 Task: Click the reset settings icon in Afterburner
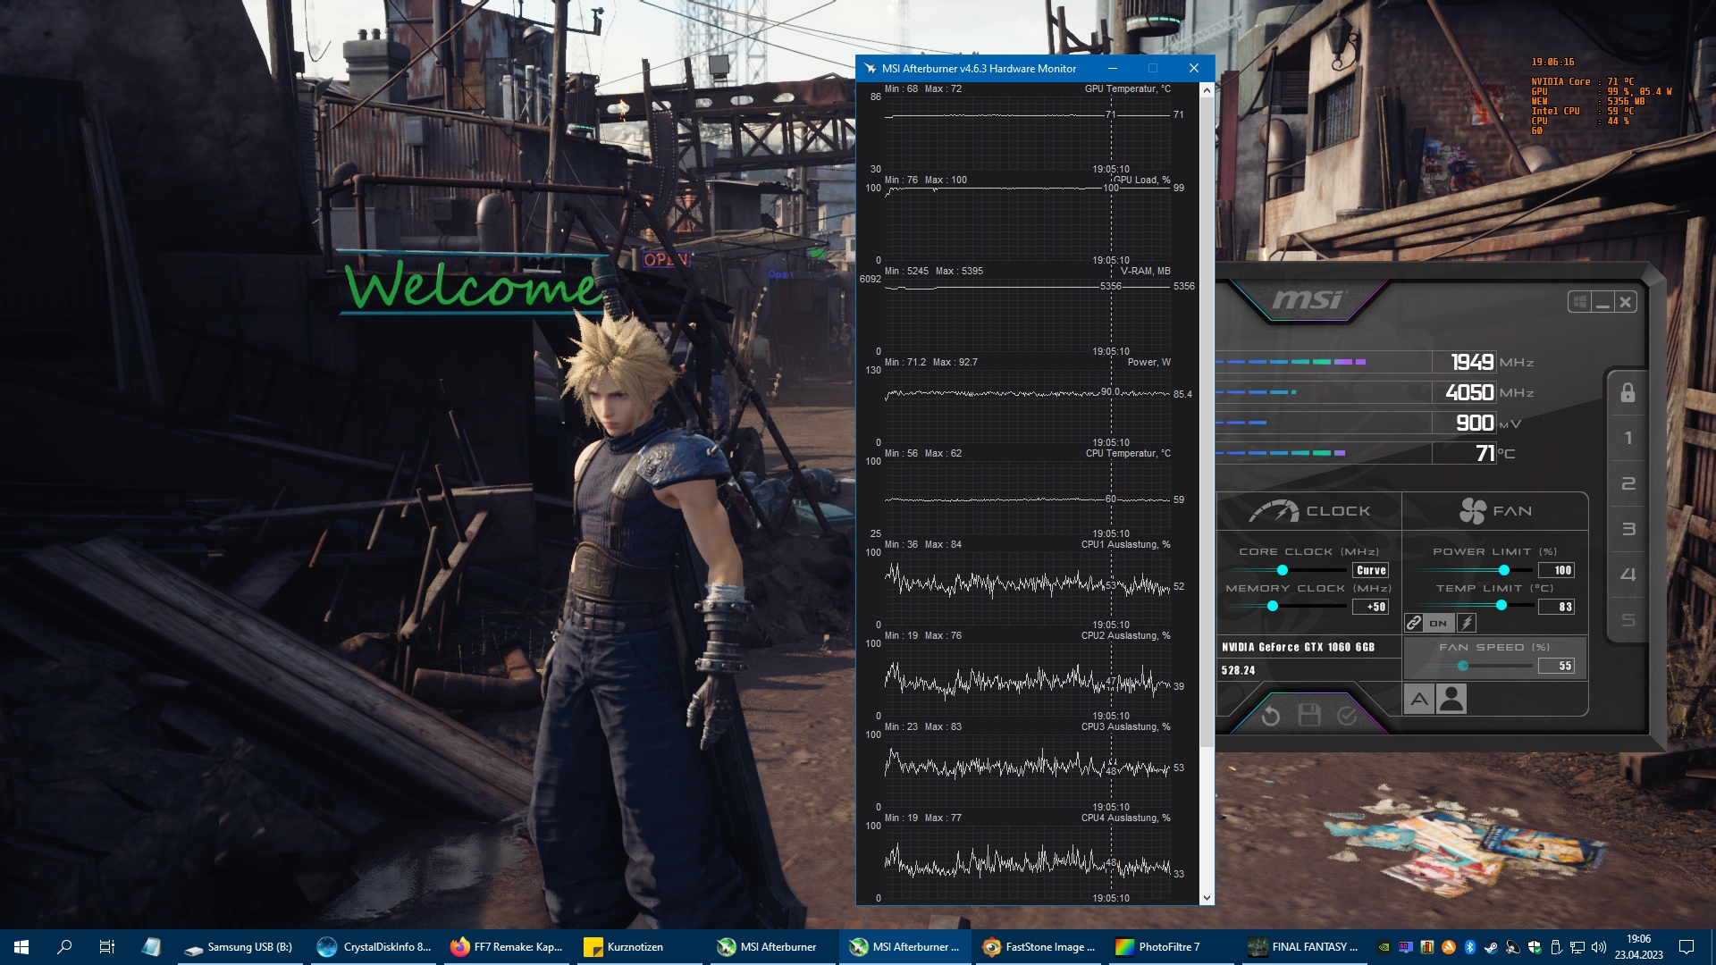click(1270, 716)
